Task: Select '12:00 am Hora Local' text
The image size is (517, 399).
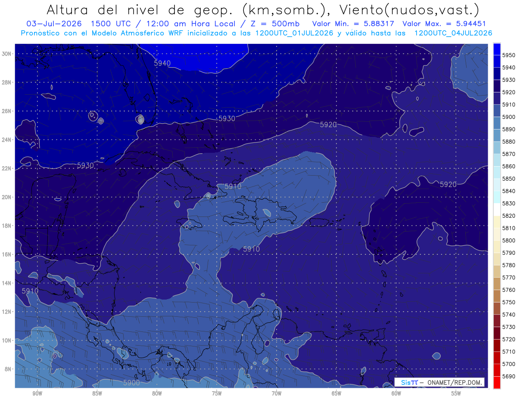Action: pos(191,24)
